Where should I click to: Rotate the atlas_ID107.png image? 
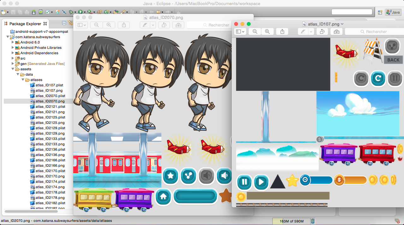click(322, 32)
